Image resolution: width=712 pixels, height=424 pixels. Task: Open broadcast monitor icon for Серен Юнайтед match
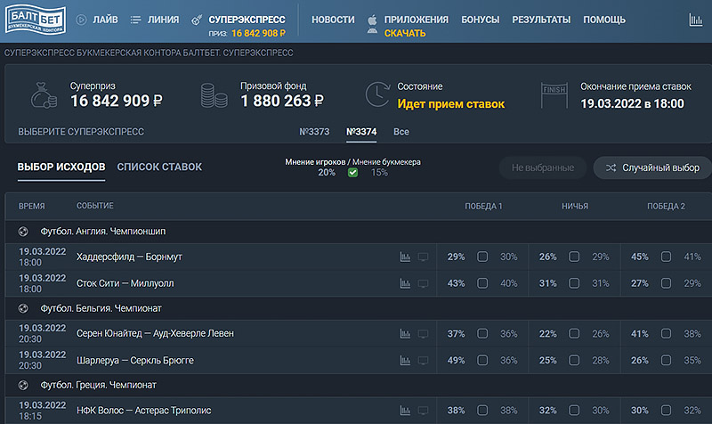[423, 334]
